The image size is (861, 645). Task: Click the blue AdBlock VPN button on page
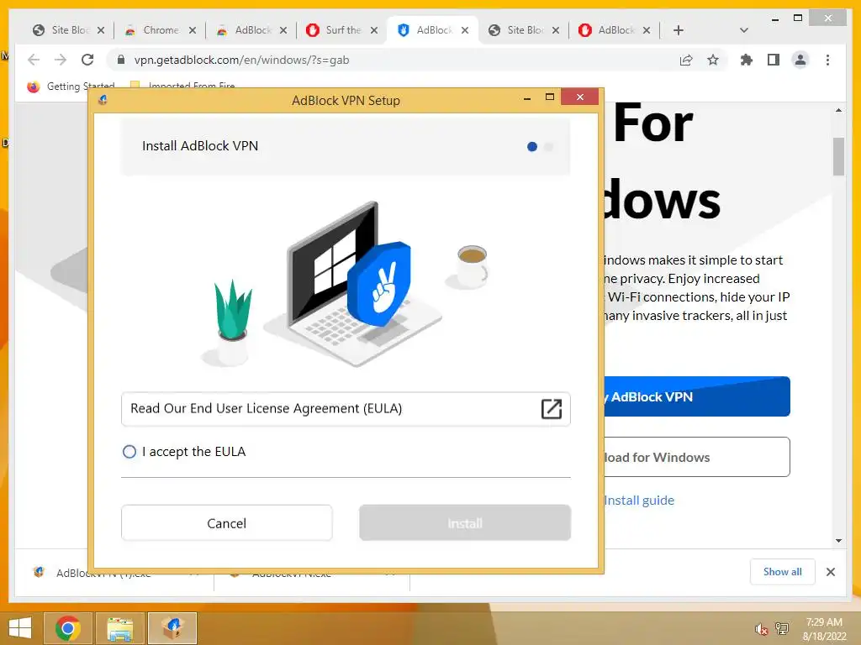coord(696,396)
